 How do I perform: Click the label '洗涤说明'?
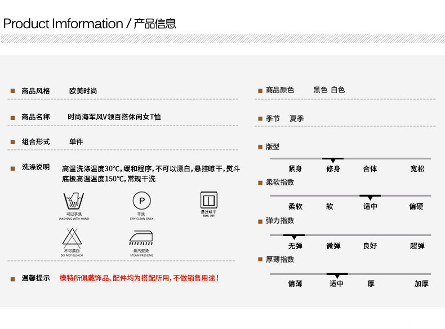coord(35,167)
